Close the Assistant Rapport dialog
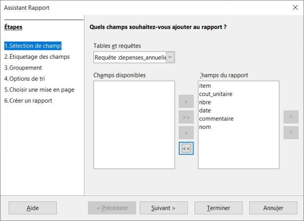This screenshot has height=221, width=304. [295, 8]
